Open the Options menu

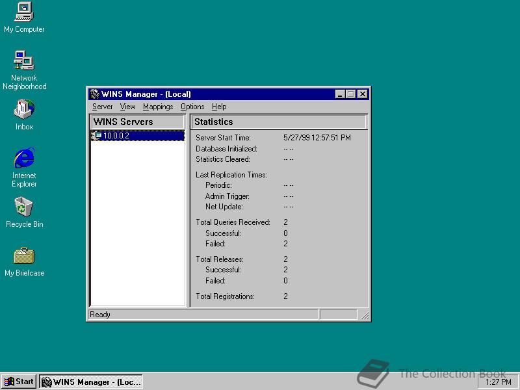[192, 107]
